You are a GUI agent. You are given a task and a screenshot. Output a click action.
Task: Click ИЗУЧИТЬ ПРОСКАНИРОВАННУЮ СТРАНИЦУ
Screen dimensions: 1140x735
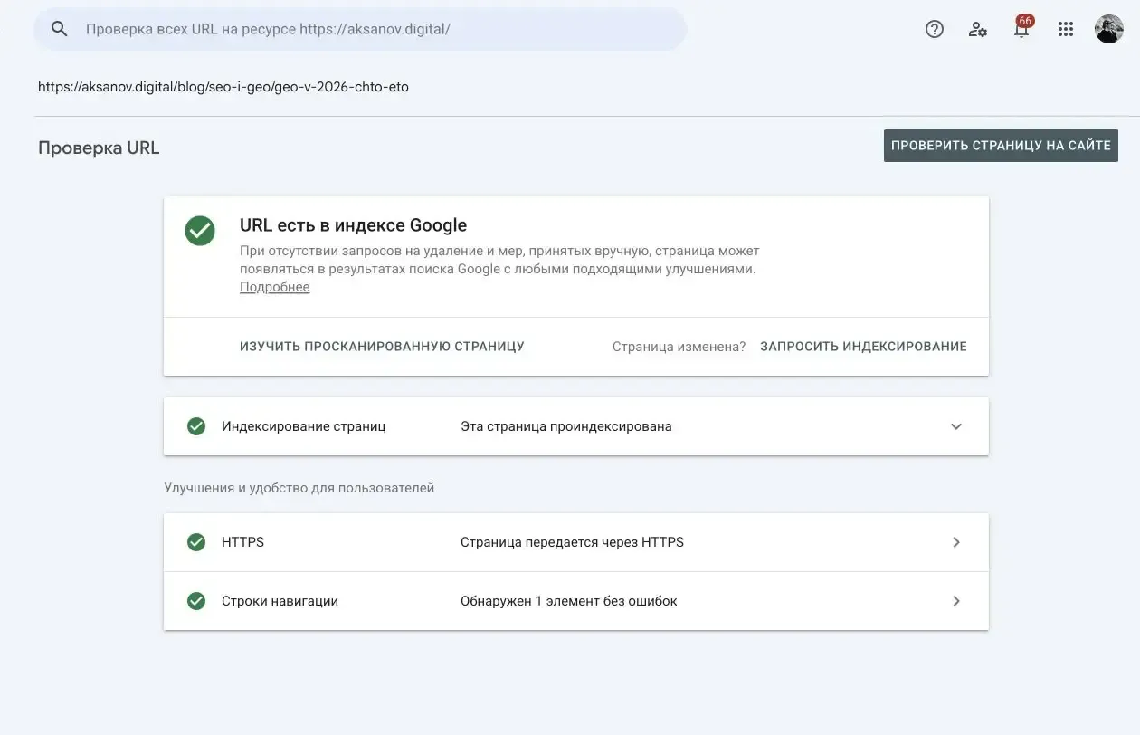pyautogui.click(x=382, y=347)
